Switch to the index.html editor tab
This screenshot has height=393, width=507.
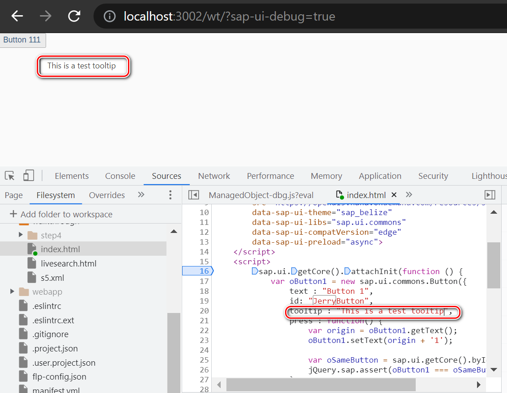pos(366,195)
